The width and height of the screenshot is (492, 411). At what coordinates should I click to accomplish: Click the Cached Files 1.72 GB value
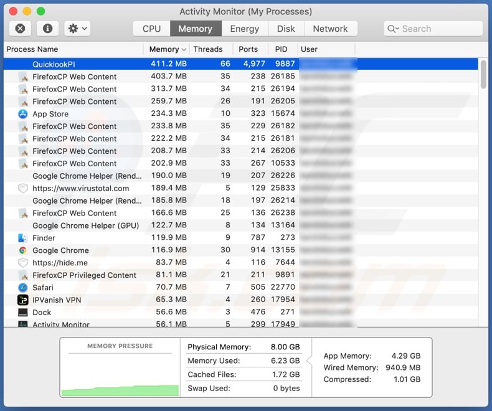tap(286, 374)
